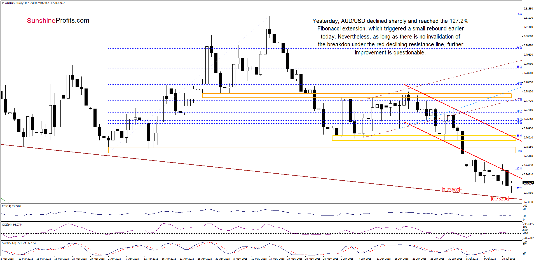Click the 0.76860 price axis label
This screenshot has height=261, width=534.
coord(528,119)
